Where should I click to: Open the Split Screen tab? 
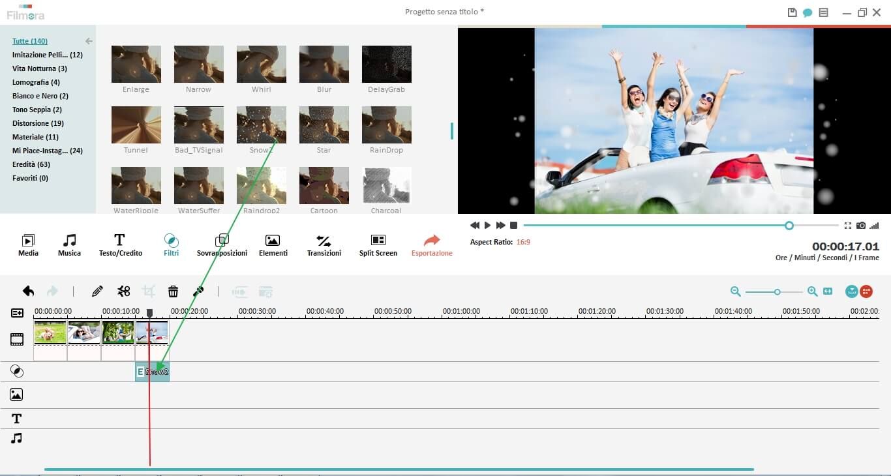coord(378,245)
